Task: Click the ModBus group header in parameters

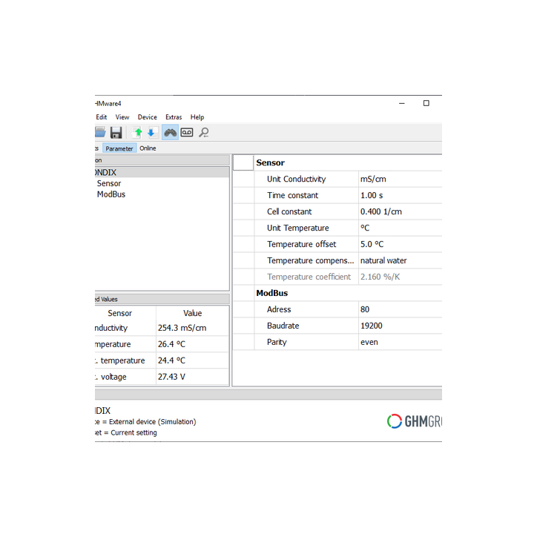Action: pos(272,293)
